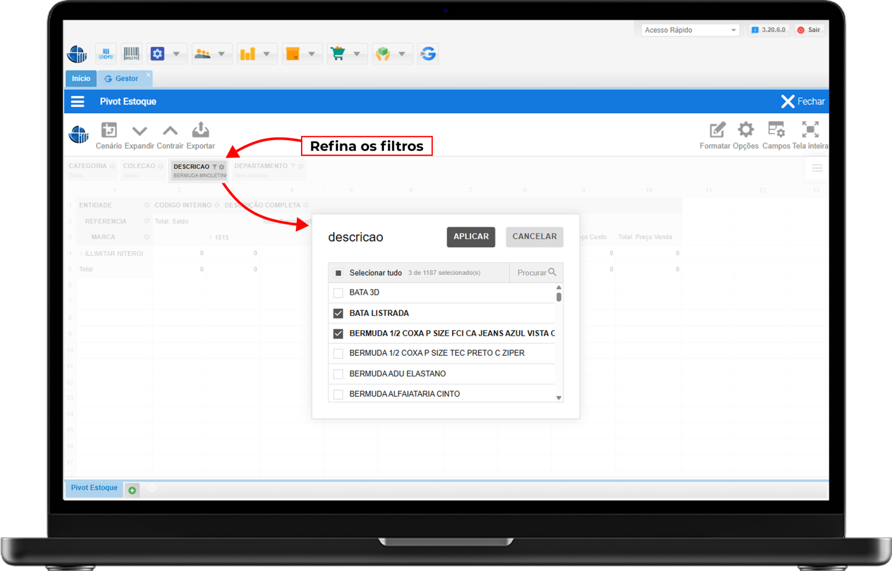This screenshot has width=892, height=571.
Task: Open the Acesso Rápido dropdown
Action: (x=690, y=30)
